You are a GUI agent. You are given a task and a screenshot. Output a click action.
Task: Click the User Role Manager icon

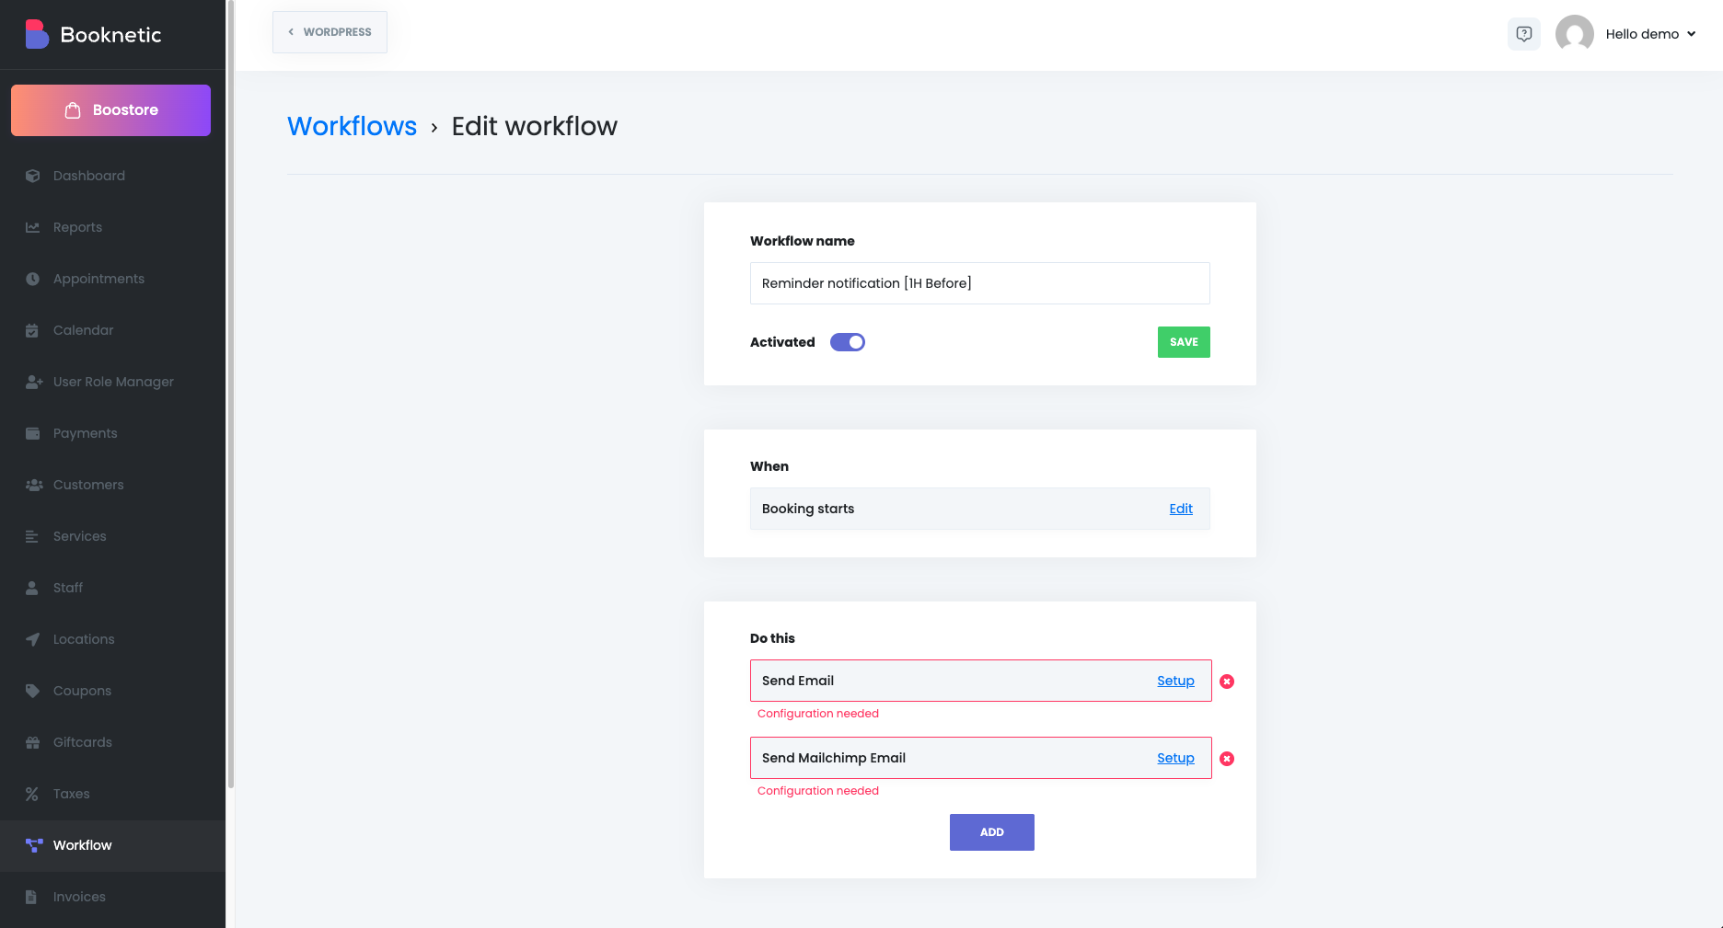coord(34,382)
